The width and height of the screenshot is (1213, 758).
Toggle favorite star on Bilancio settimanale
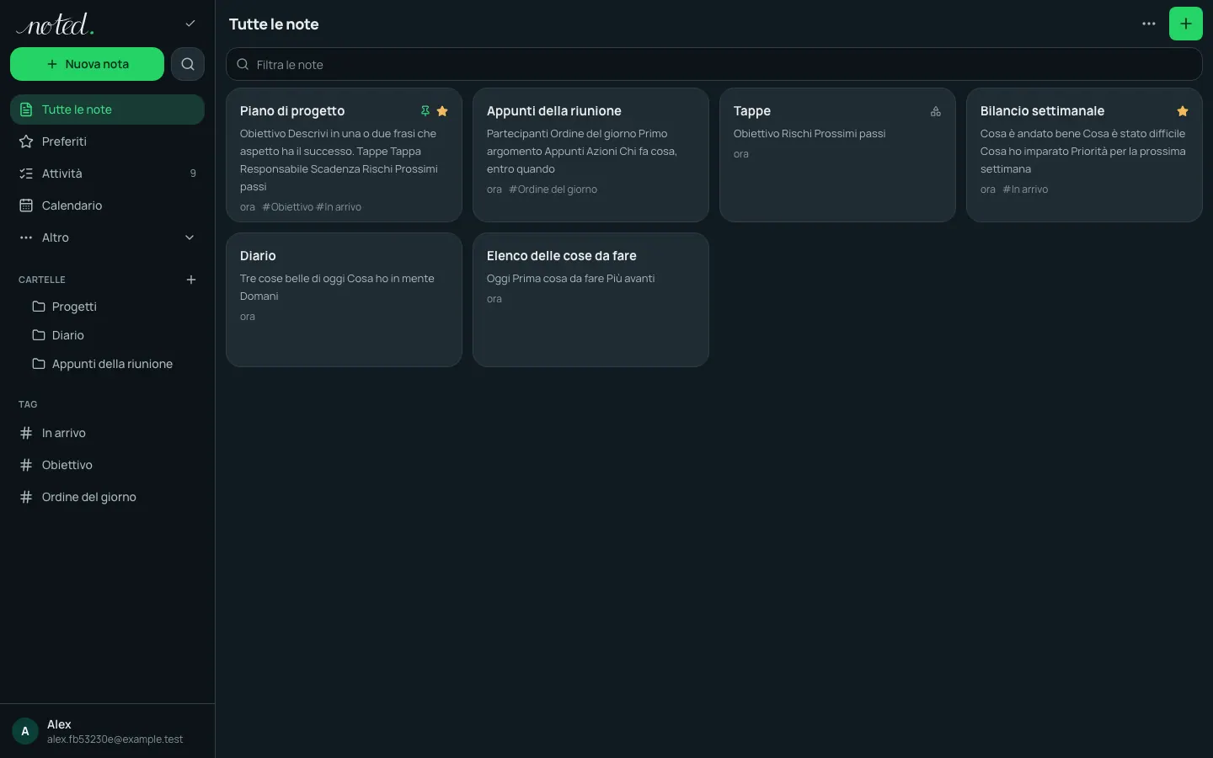click(1183, 111)
